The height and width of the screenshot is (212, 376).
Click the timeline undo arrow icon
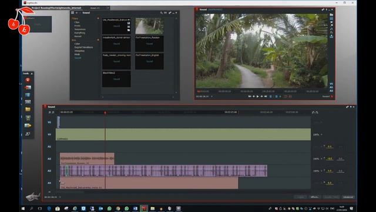click(313, 112)
